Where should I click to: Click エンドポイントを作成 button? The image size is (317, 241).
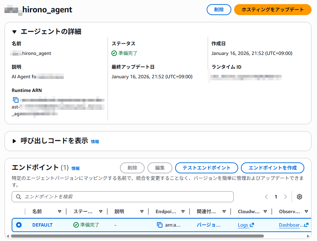pos(272,168)
